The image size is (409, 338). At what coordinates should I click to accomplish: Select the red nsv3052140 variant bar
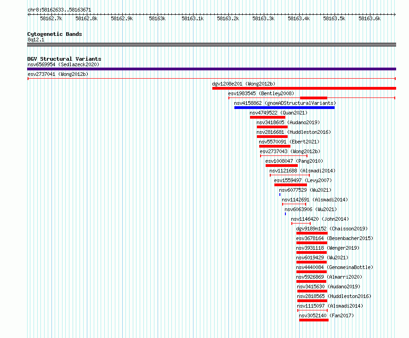(314, 320)
